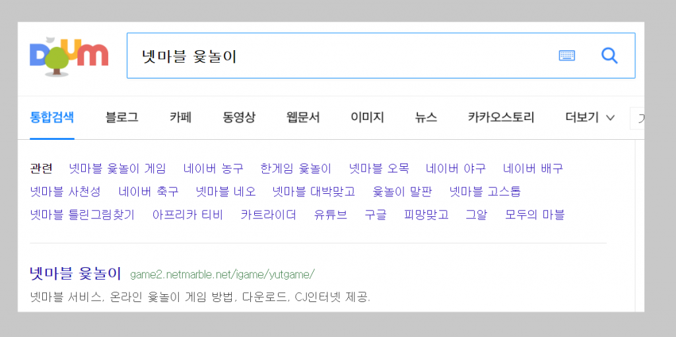Open the 뉴스 tab
Image resolution: width=676 pixels, height=337 pixels.
426,117
